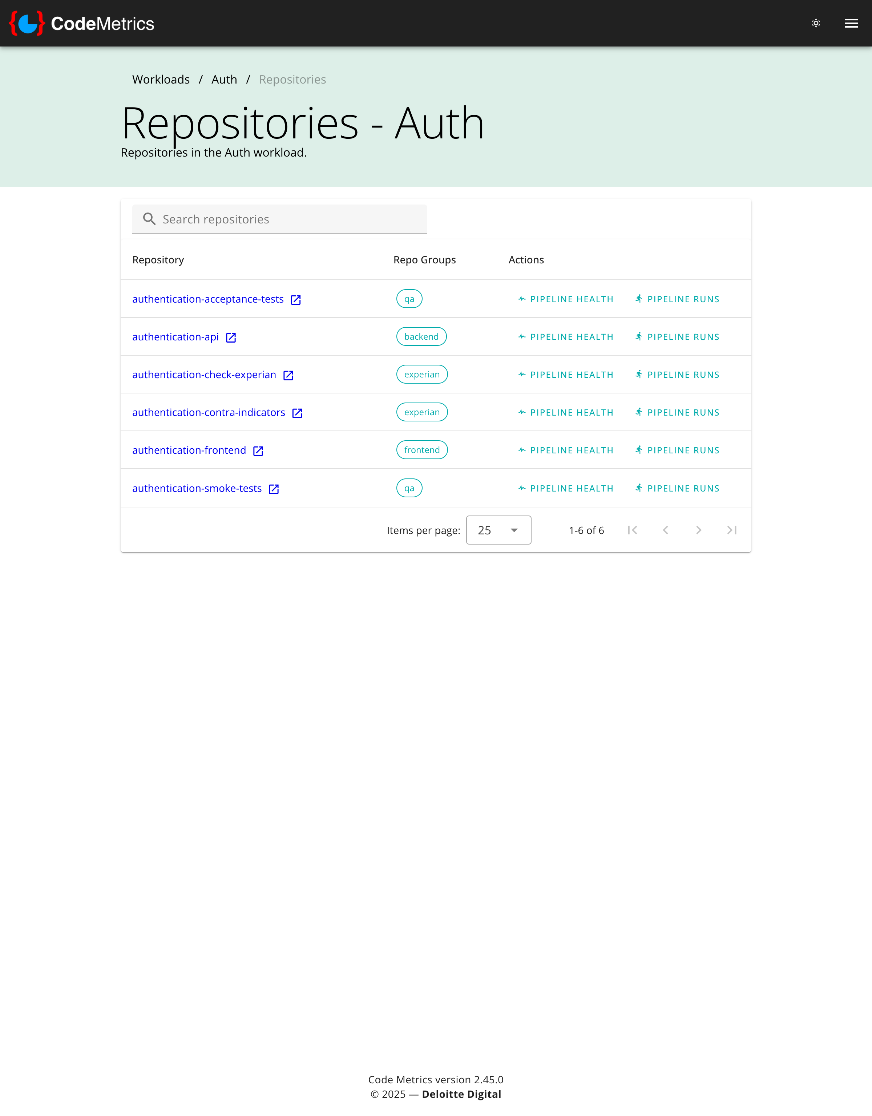Open the items per page dropdown

point(498,530)
